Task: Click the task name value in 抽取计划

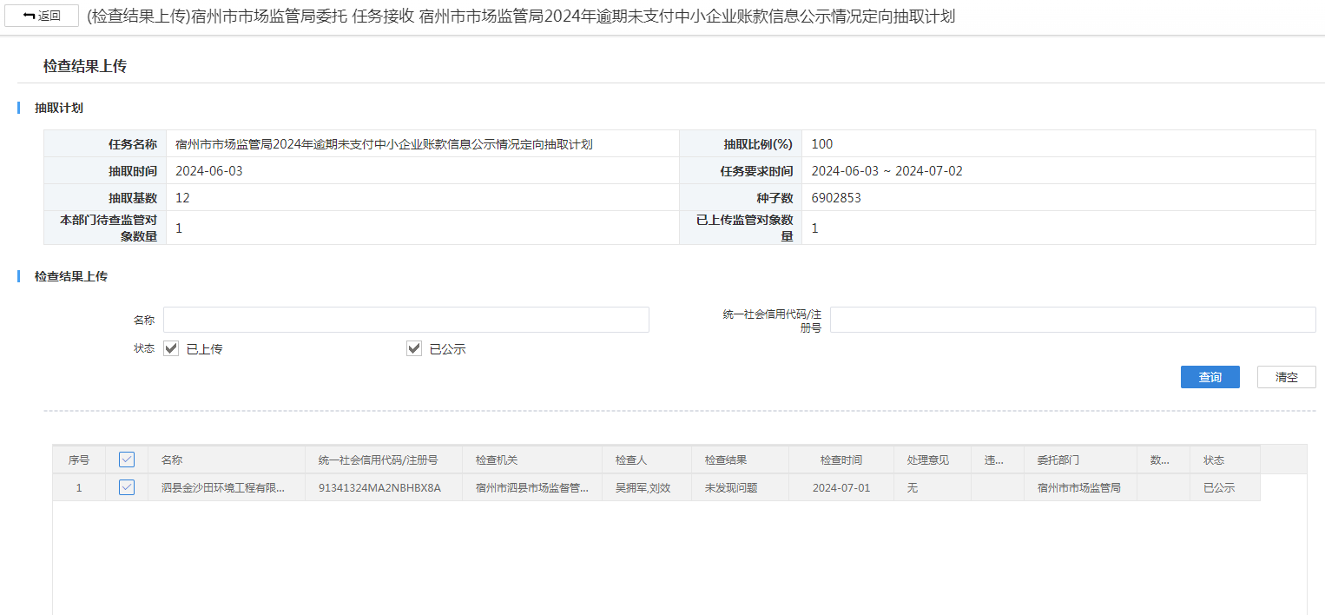Action: tap(384, 144)
